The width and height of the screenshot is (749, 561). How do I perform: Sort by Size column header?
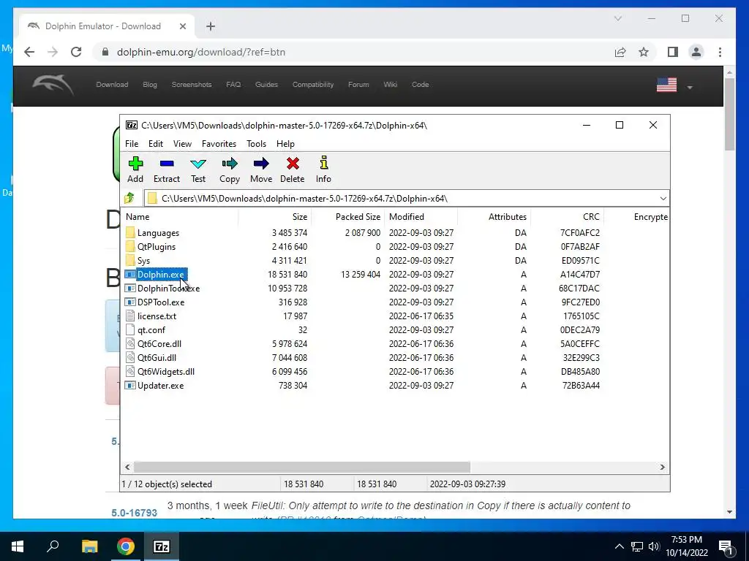(275, 216)
